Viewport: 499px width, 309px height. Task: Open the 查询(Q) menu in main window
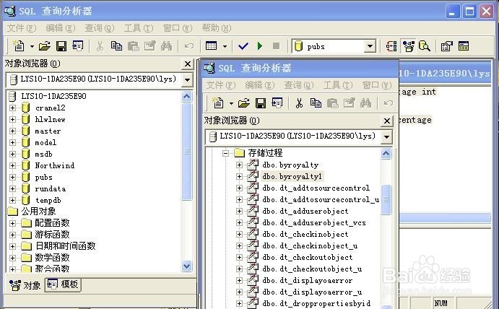pos(99,28)
